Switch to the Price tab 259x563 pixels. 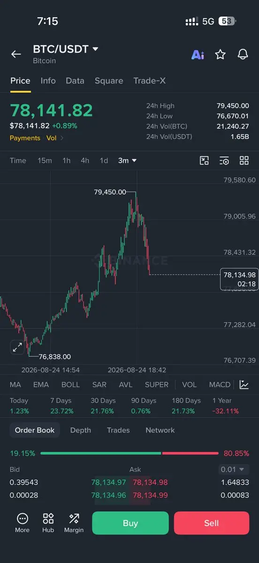click(x=20, y=81)
